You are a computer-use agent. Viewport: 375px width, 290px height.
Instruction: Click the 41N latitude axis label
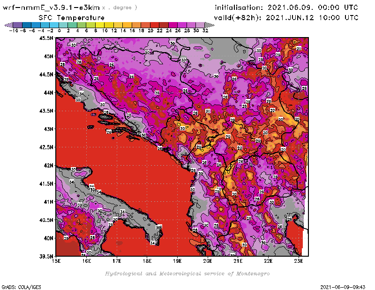(x=49, y=202)
